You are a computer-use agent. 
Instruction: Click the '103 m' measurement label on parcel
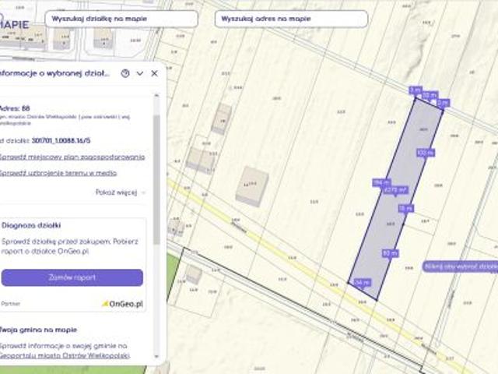pyautogui.click(x=426, y=153)
